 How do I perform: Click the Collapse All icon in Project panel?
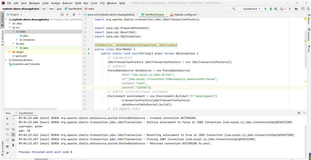pos(67,15)
